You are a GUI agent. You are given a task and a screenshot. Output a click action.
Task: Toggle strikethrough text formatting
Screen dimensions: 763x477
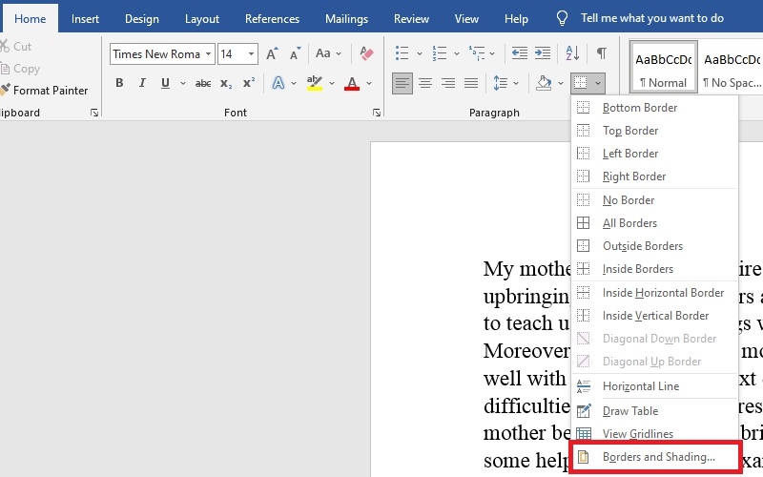coord(202,84)
